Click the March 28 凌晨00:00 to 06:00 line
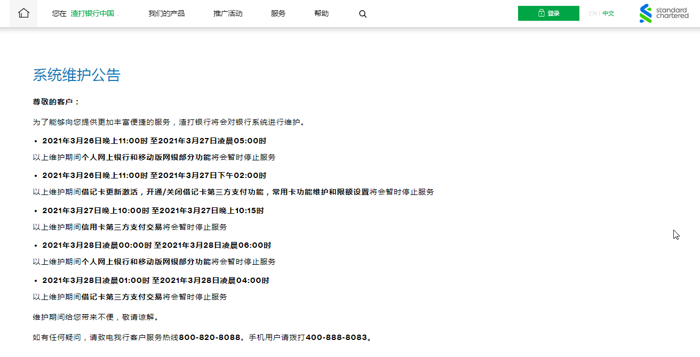700x357 pixels. (157, 245)
